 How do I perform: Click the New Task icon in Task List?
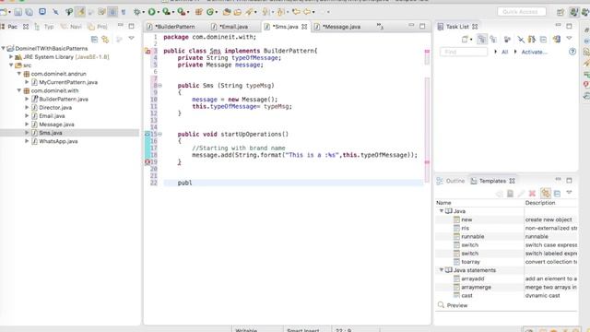(x=465, y=39)
